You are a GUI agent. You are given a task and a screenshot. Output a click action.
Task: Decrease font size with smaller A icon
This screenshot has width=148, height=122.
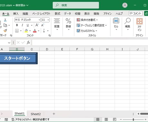tap(43, 25)
